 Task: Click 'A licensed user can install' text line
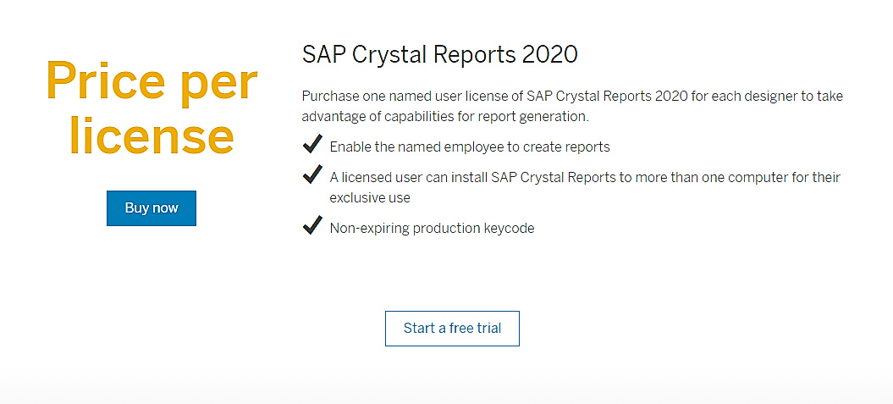tap(584, 177)
